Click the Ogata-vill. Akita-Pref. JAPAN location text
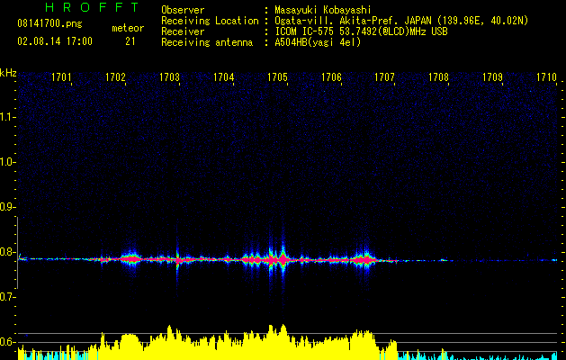 (x=401, y=21)
